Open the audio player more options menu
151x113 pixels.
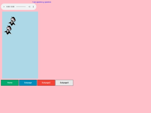(33, 7)
